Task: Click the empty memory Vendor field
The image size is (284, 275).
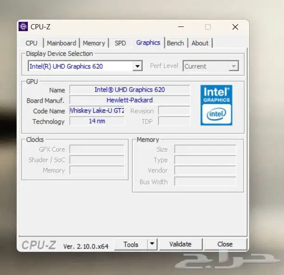Action: (x=206, y=170)
